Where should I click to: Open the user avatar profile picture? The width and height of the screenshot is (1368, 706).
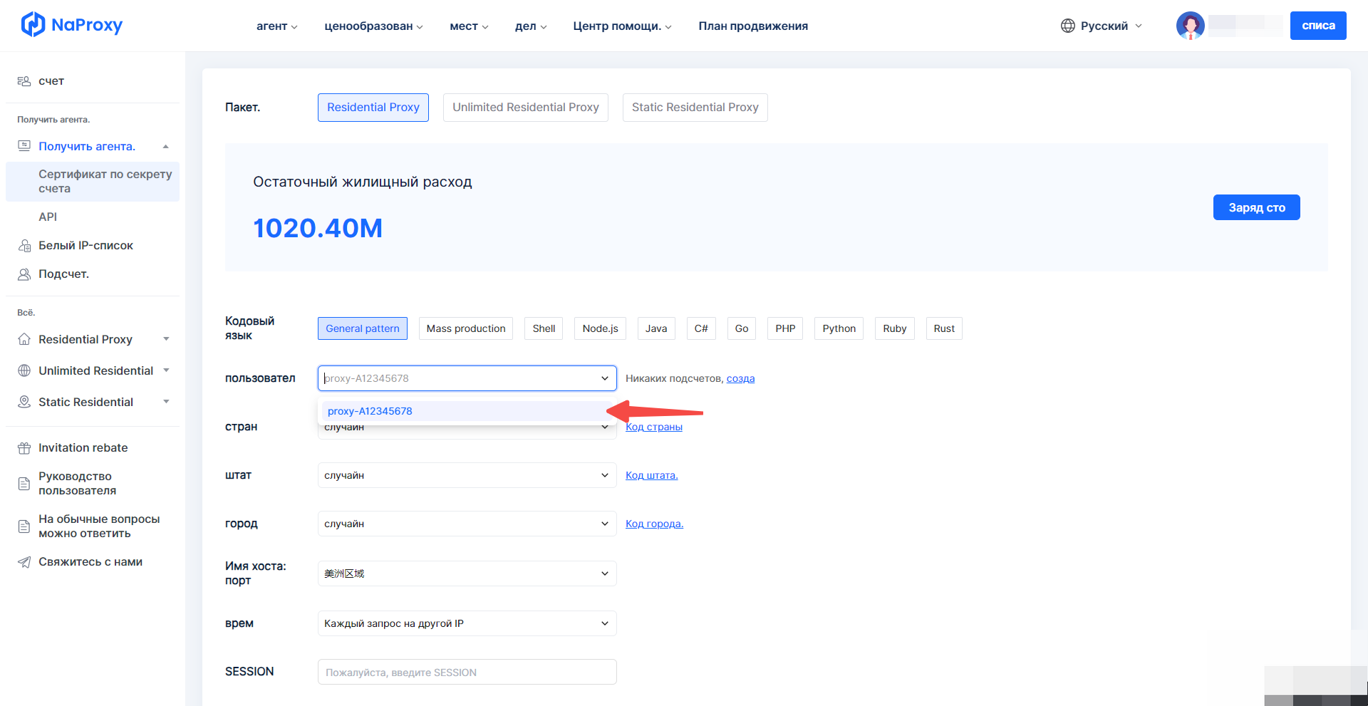click(1190, 26)
